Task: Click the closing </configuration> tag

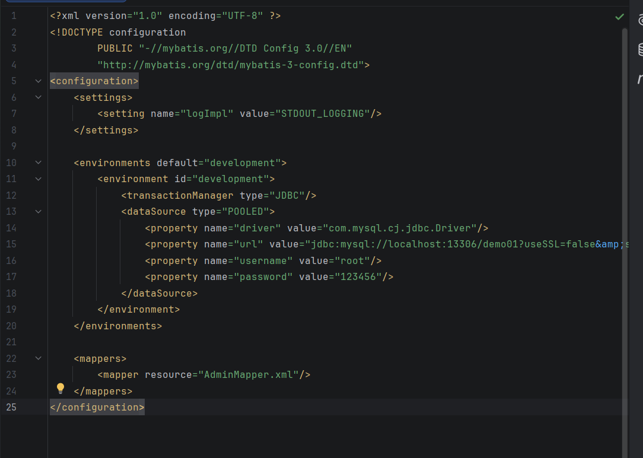Action: [x=97, y=407]
